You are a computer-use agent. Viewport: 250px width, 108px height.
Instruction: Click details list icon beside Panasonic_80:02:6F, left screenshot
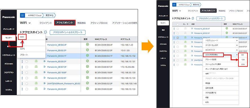[45, 78]
